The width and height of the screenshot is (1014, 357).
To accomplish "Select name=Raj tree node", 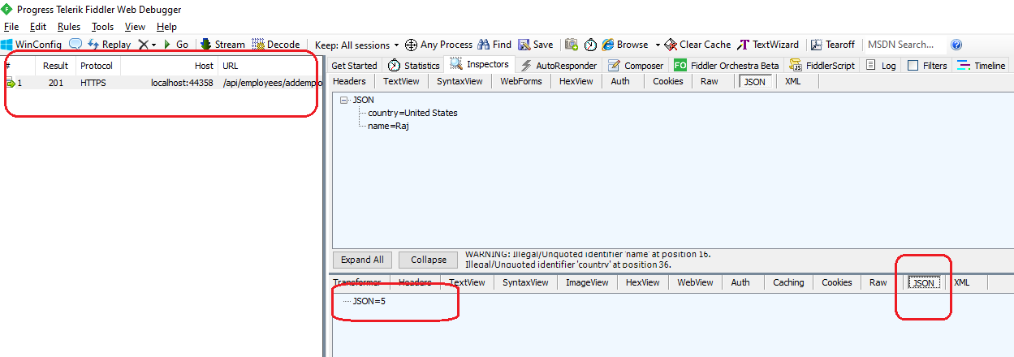I will pyautogui.click(x=388, y=126).
